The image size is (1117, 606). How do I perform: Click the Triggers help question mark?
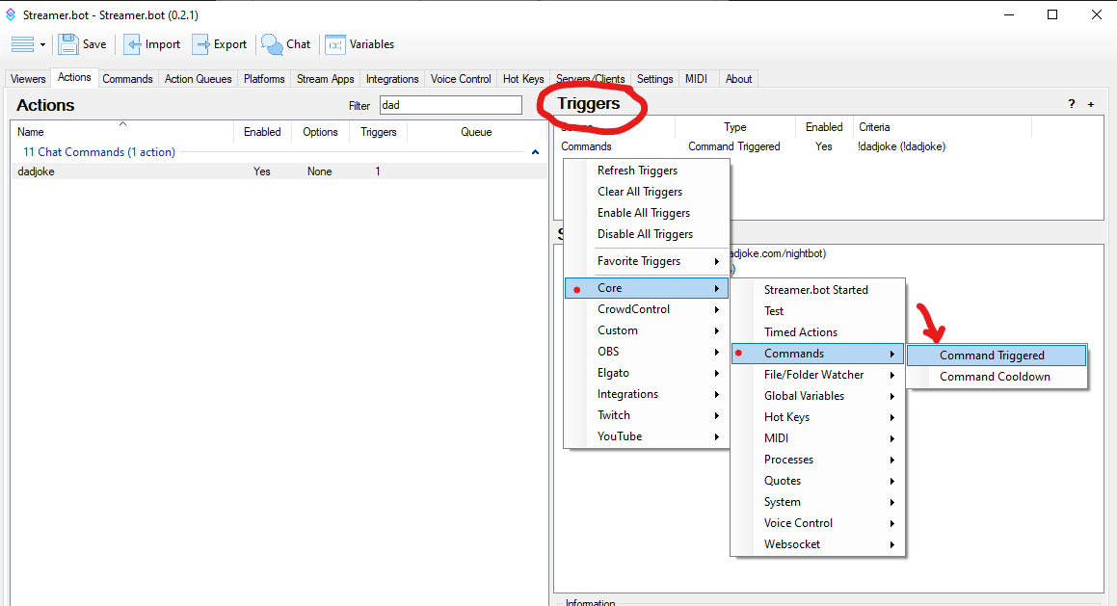(x=1072, y=104)
